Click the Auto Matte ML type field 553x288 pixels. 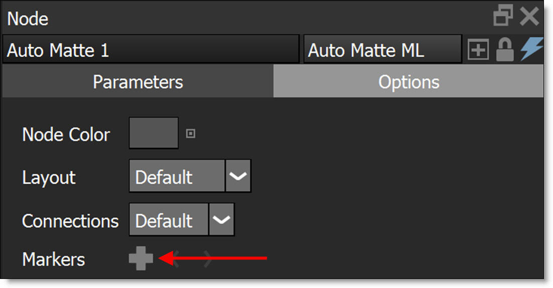coord(382,50)
